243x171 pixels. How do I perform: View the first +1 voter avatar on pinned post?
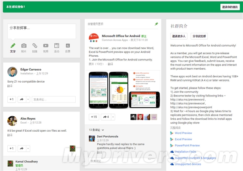133,117
